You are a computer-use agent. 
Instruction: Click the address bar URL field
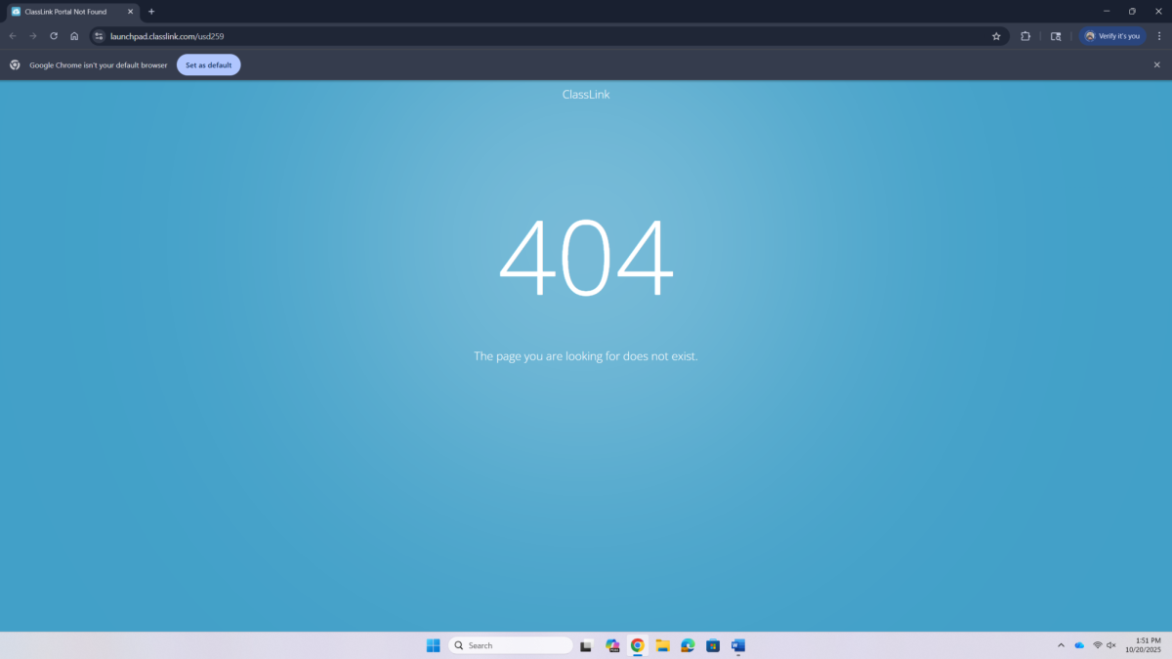488,36
